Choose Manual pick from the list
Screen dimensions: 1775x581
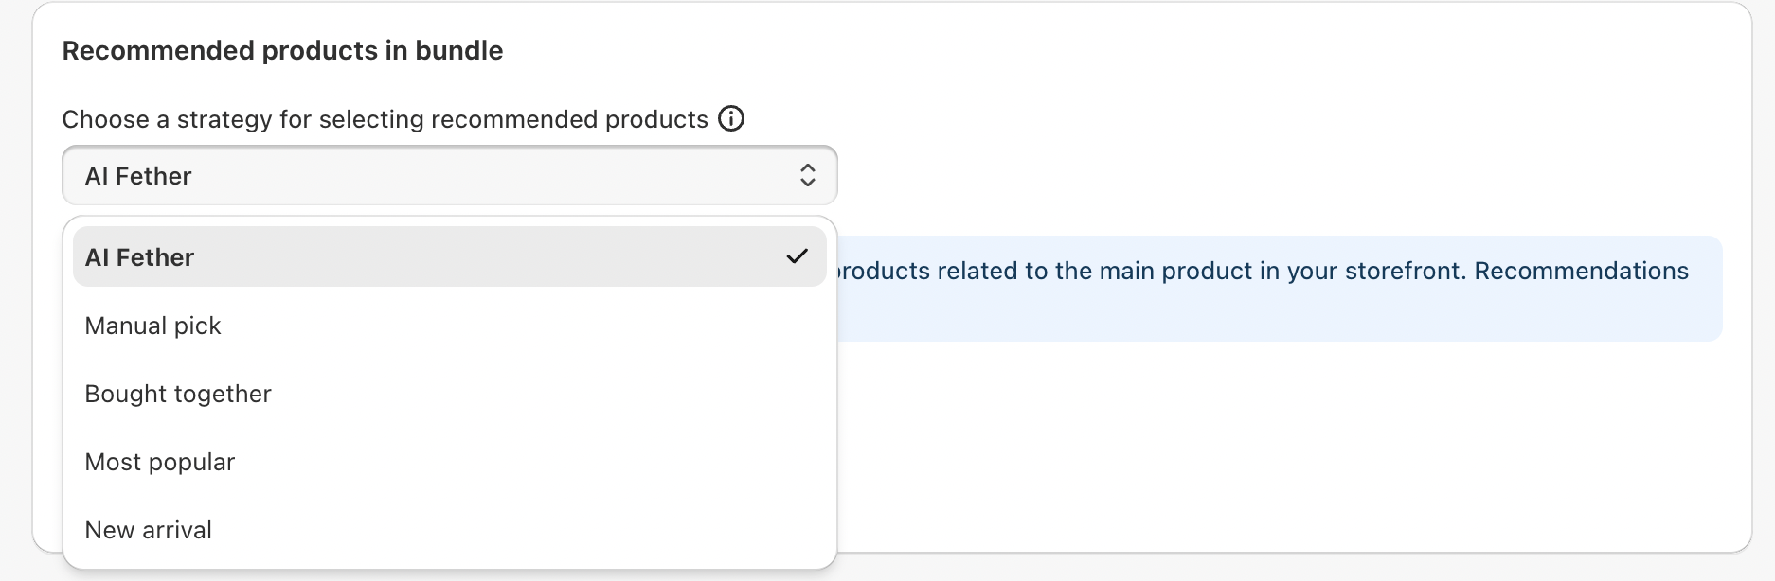[152, 326]
